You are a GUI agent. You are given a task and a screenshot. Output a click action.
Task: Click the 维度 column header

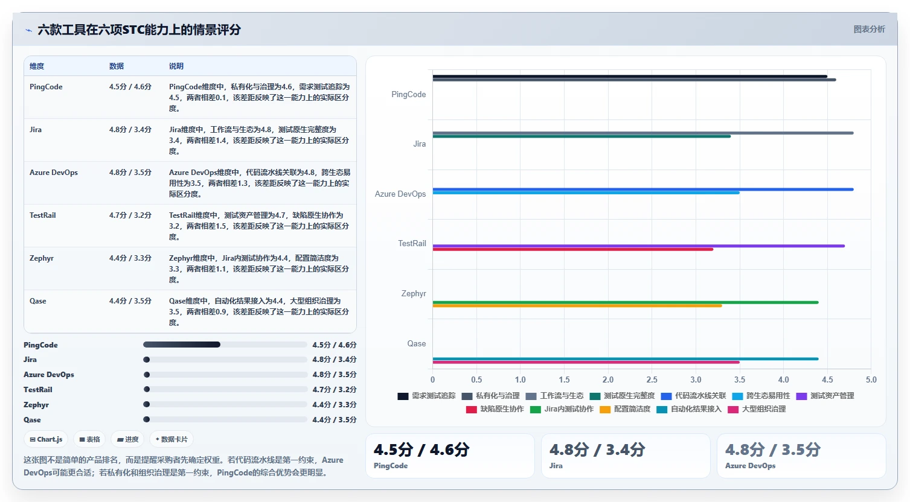pos(37,66)
